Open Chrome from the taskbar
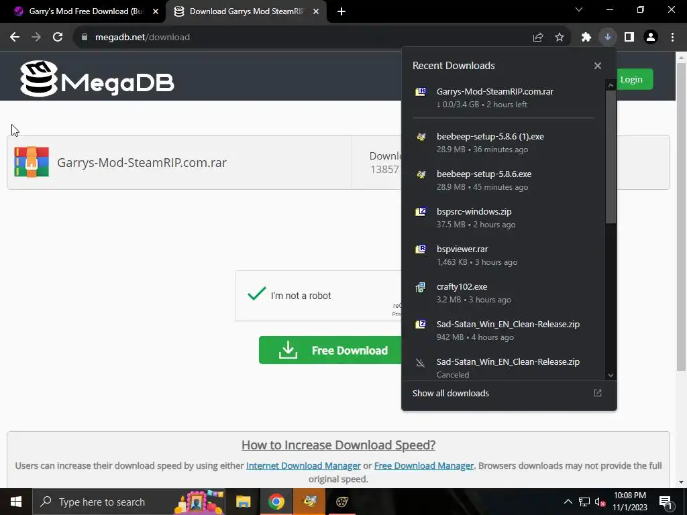The width and height of the screenshot is (687, 515). coord(276,502)
